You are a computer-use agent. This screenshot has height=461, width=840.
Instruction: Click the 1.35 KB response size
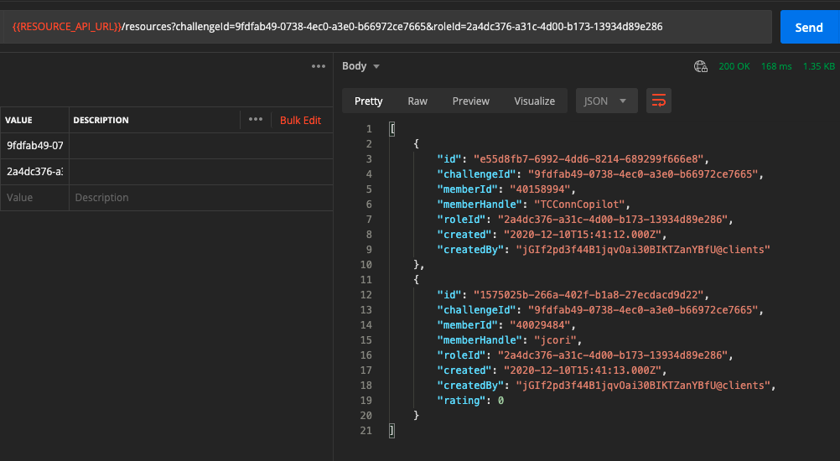coord(818,66)
